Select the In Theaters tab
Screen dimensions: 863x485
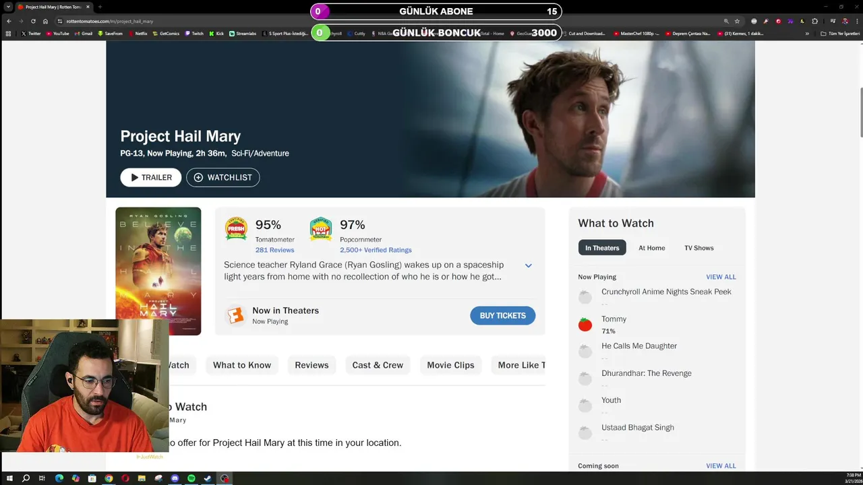click(x=602, y=248)
